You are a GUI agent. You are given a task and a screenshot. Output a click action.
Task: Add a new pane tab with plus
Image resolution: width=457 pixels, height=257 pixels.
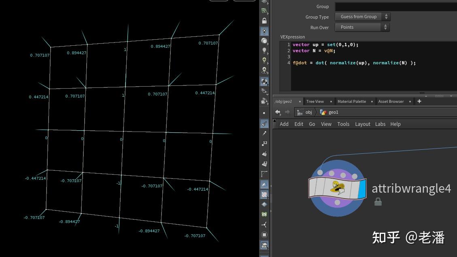[419, 102]
